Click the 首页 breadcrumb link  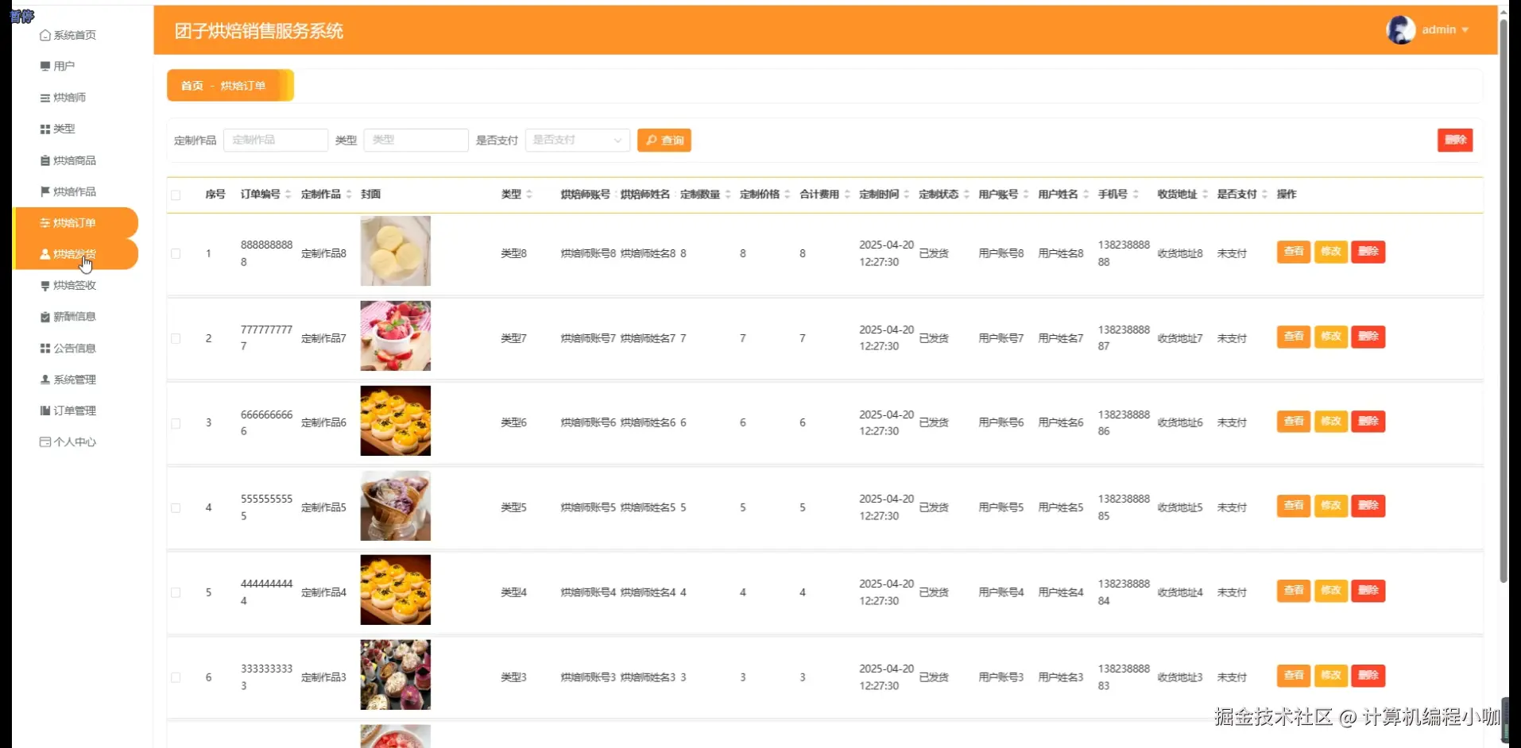[x=192, y=86]
